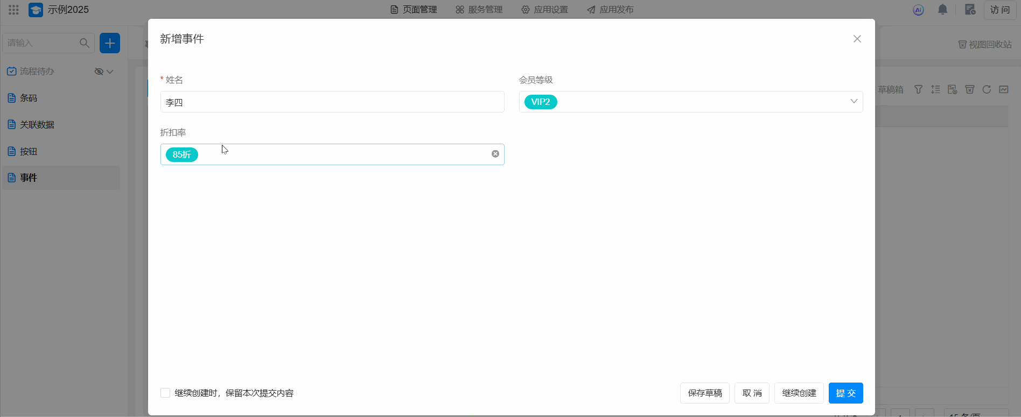
Task: Click the 保存草稿 button
Action: (x=704, y=393)
